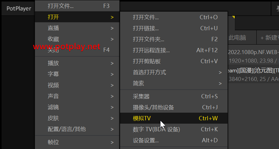The height and width of the screenshot is (149, 279).
Task: Choose 打开文件... Ctrl+O in the submenu
Action: pos(174,17)
